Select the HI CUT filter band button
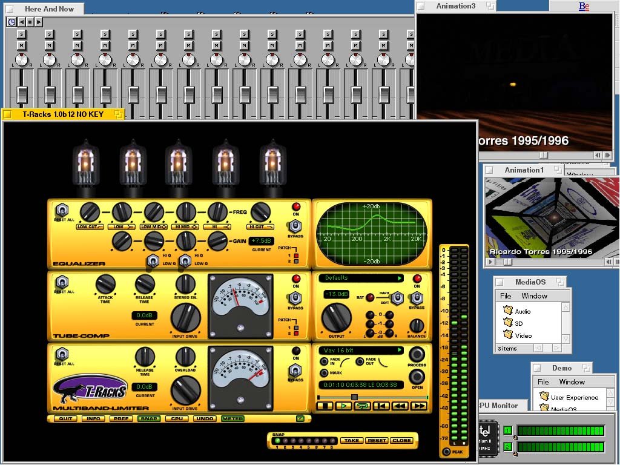 260,227
